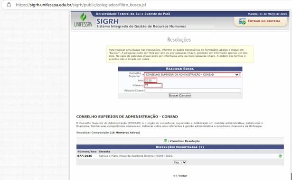Click the Conselho Superior de Administração - CONSAD heading
Image resolution: width=292 pixels, height=180 pixels.
click(127, 117)
